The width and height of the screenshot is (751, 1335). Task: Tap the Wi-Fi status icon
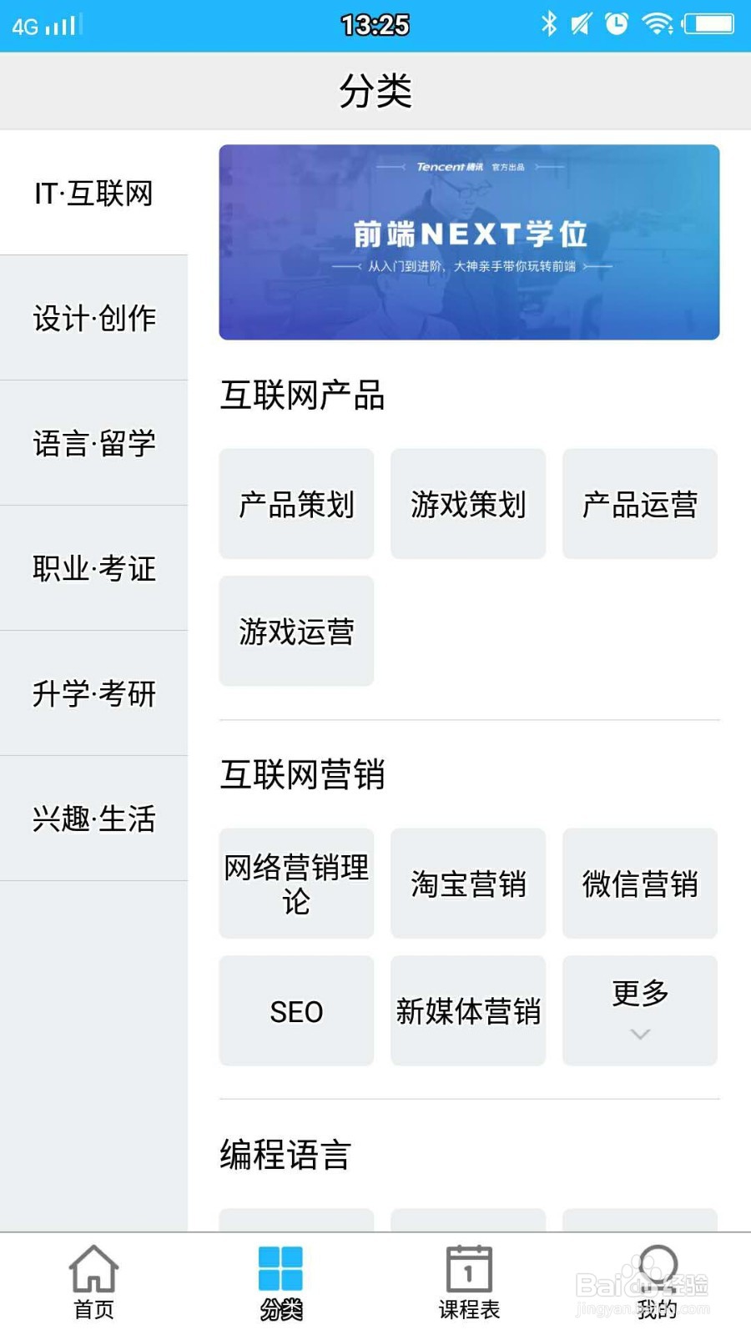click(657, 23)
